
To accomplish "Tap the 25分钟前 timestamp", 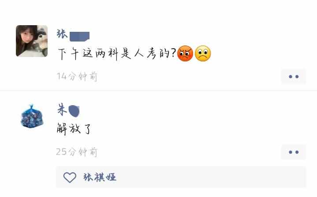I will pos(77,152).
